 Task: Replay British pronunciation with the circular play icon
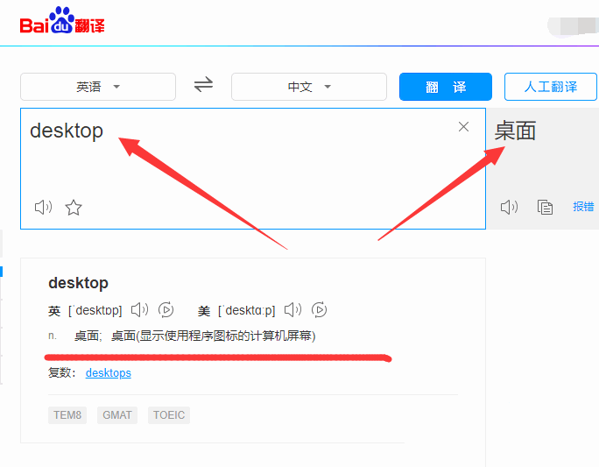tap(166, 309)
